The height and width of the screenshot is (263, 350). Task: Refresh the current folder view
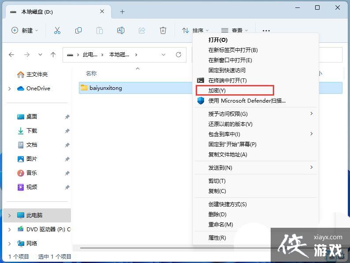pos(179,55)
